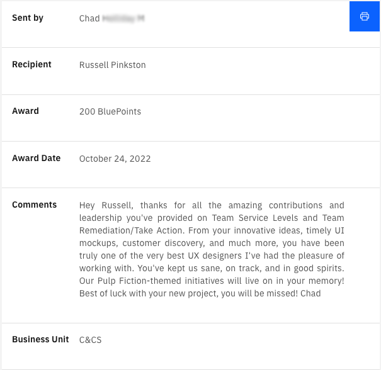Click the sender first name "Chad" in the Sent by row

coord(89,19)
